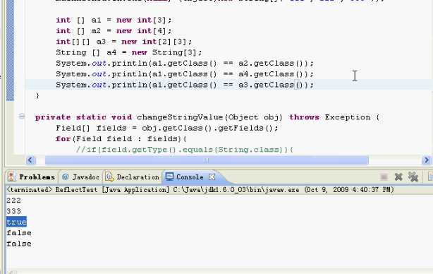Image resolution: width=433 pixels, height=274 pixels.
Task: Click the 'int [] a1 = new int[3];' line
Action: click(x=114, y=20)
